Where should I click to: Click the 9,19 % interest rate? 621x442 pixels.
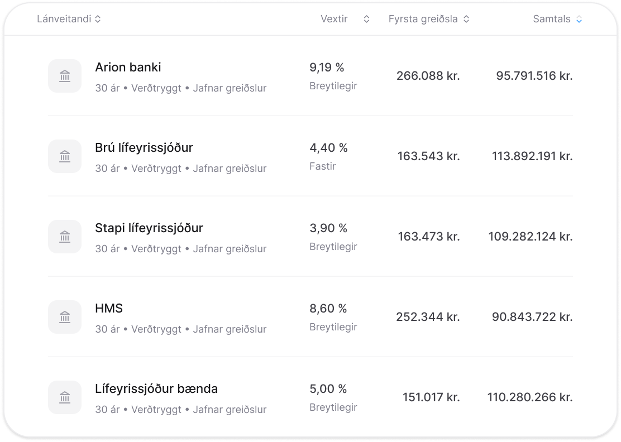327,68
